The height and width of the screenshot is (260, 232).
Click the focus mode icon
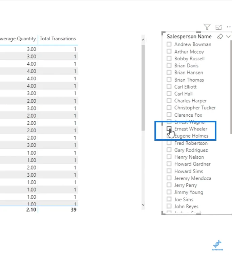218,27
